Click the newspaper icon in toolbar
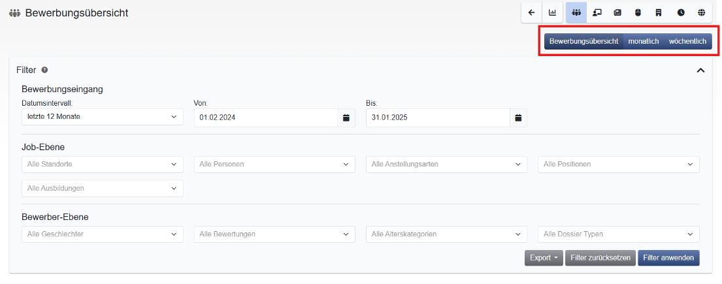Viewport: 722px width, 284px height. click(617, 13)
